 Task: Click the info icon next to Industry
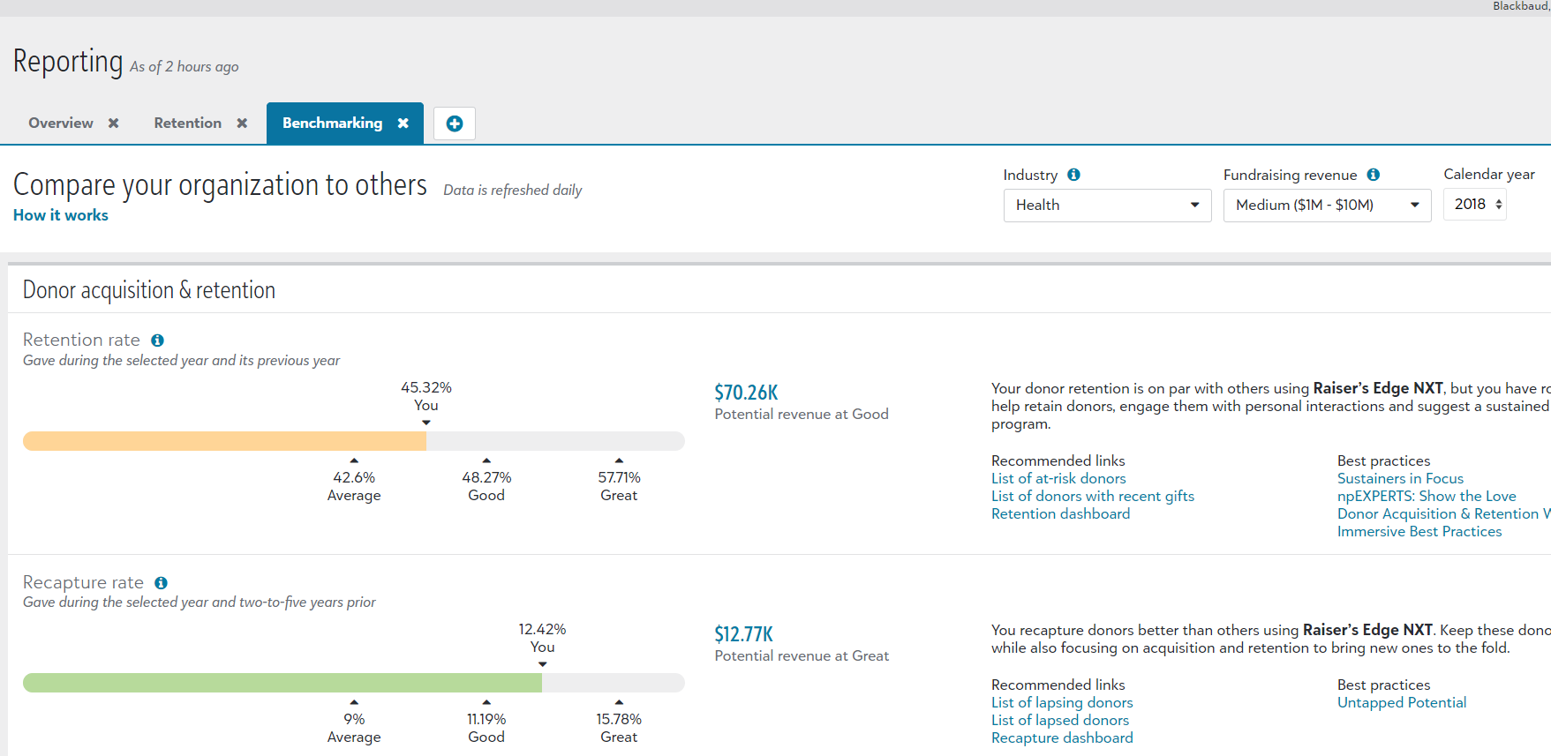tap(1073, 175)
